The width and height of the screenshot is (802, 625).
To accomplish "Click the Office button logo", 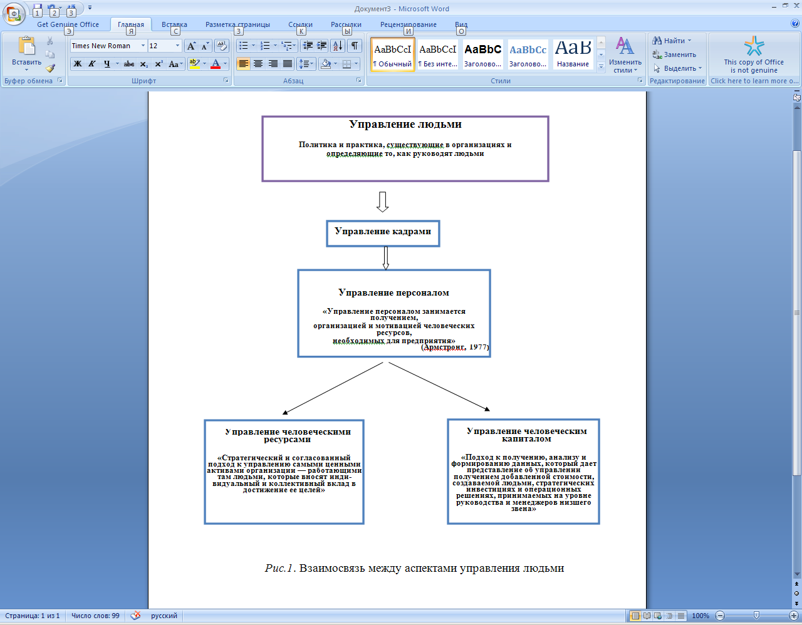I will click(x=13, y=13).
